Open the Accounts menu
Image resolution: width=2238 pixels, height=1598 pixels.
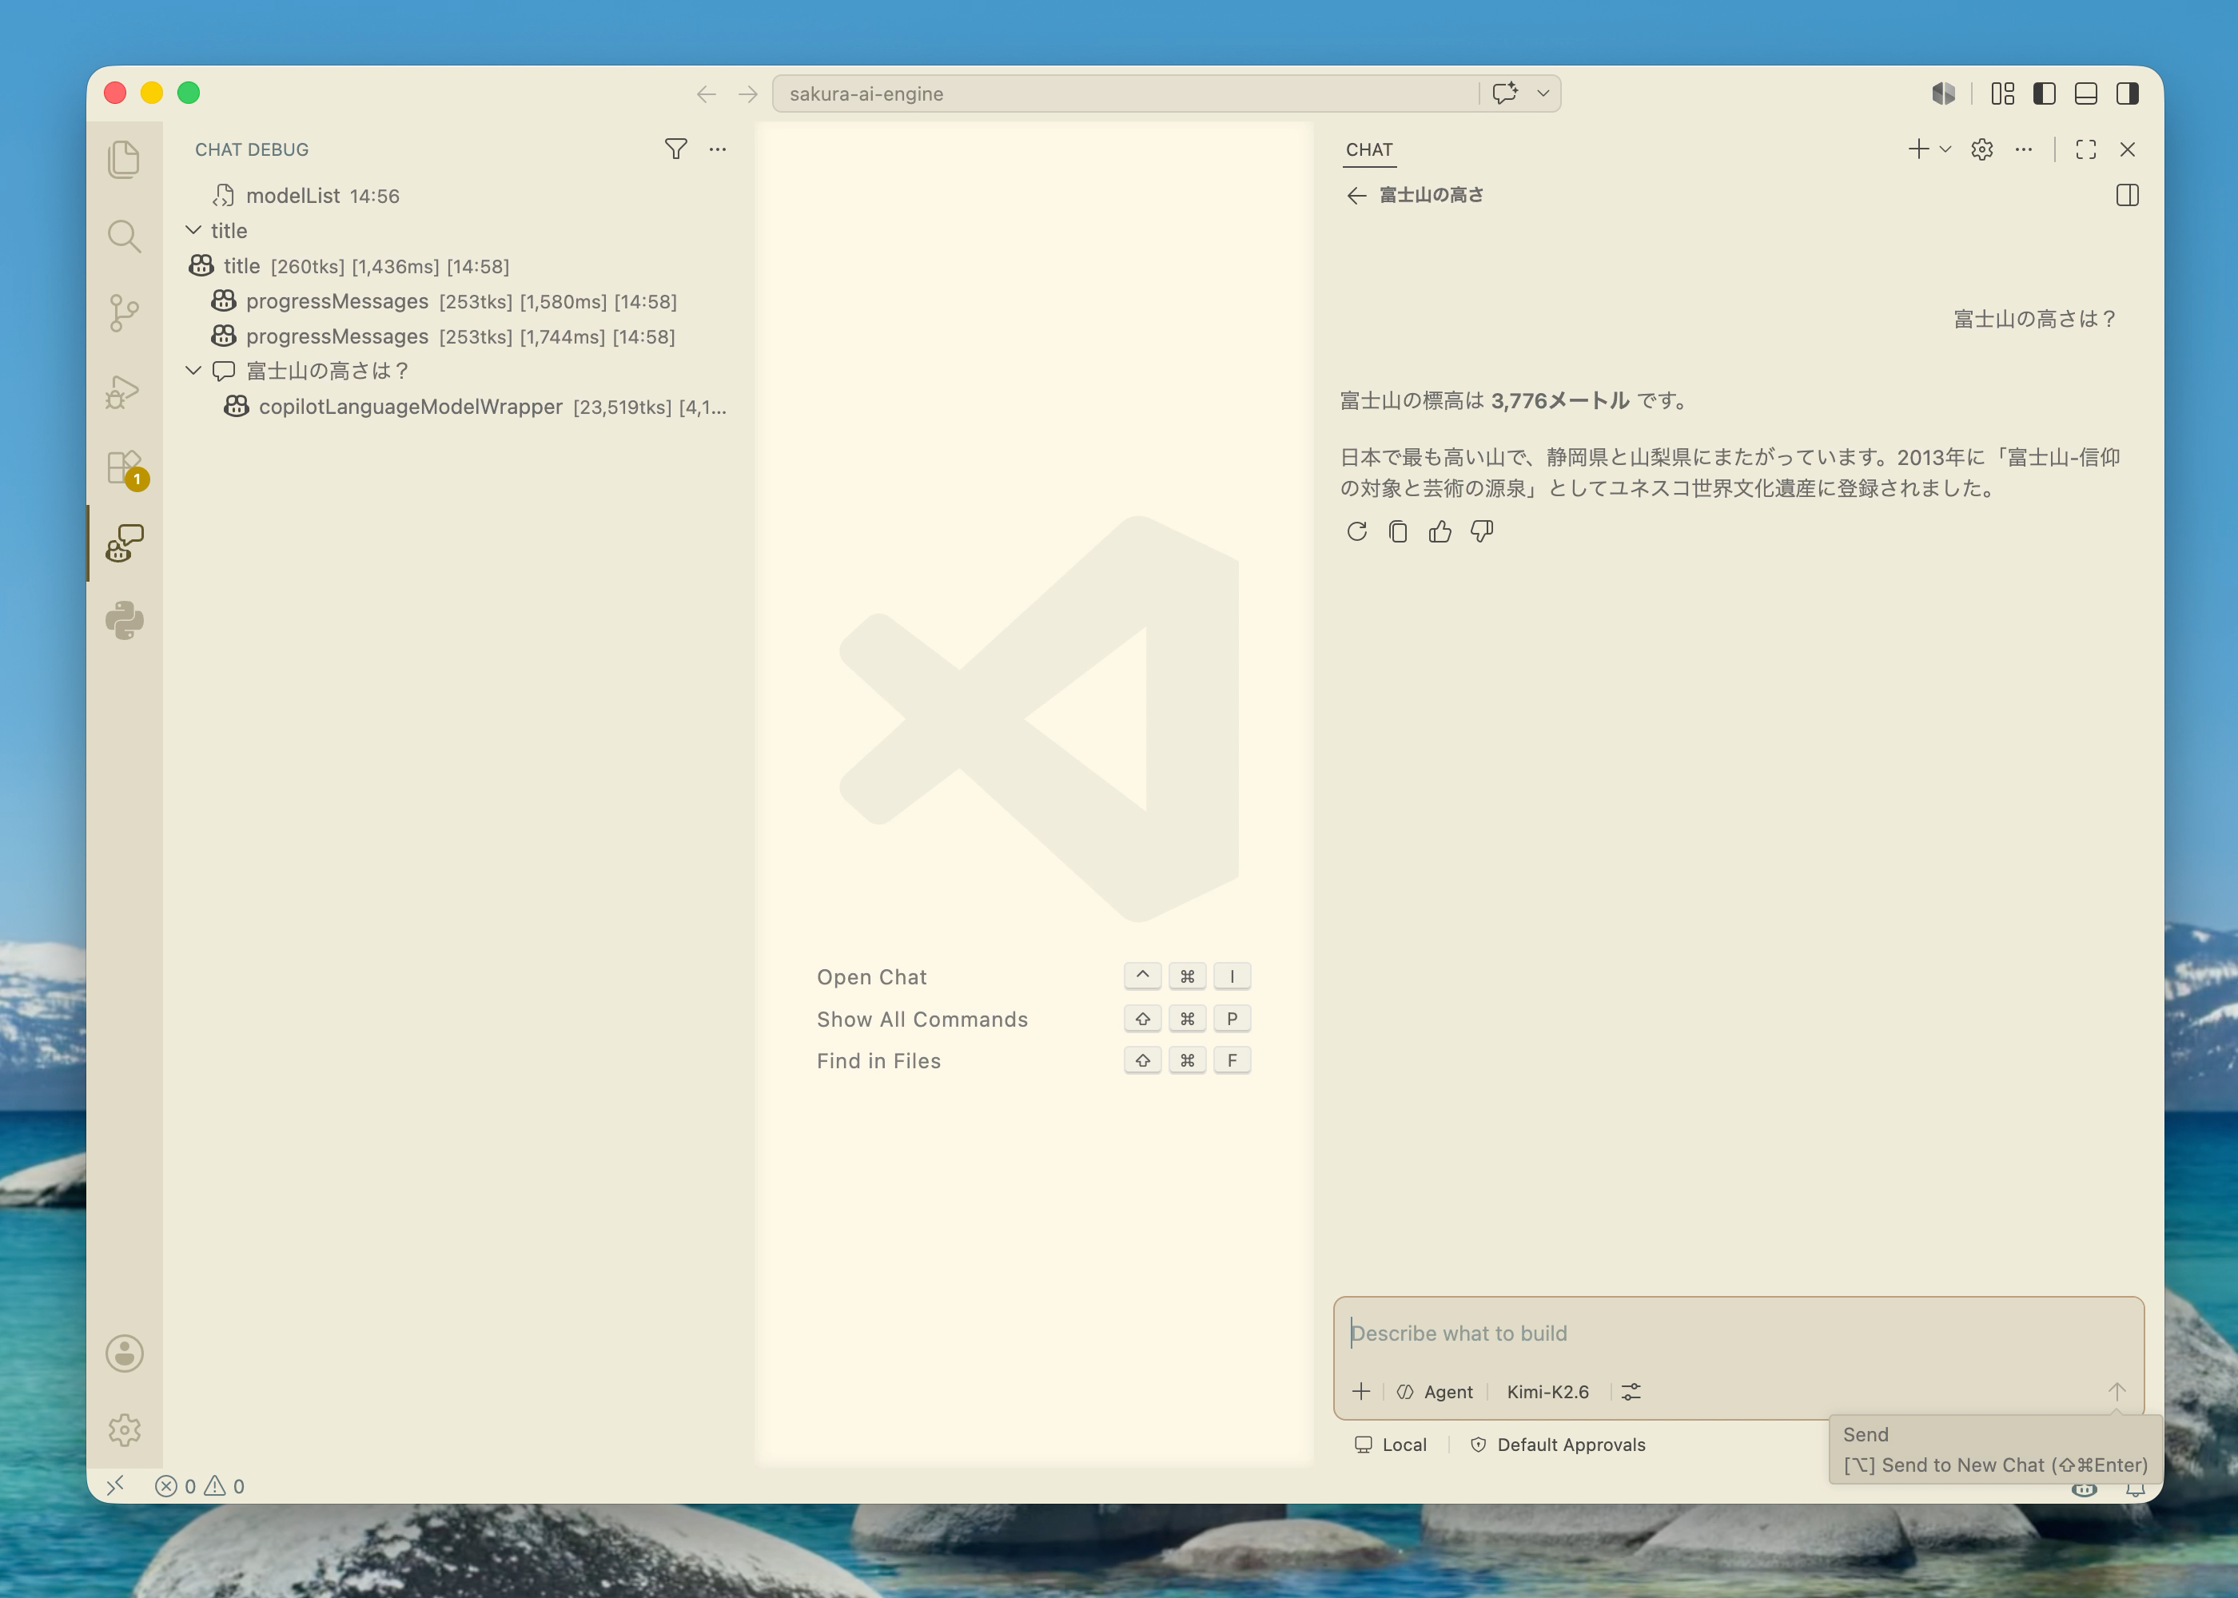(x=125, y=1353)
